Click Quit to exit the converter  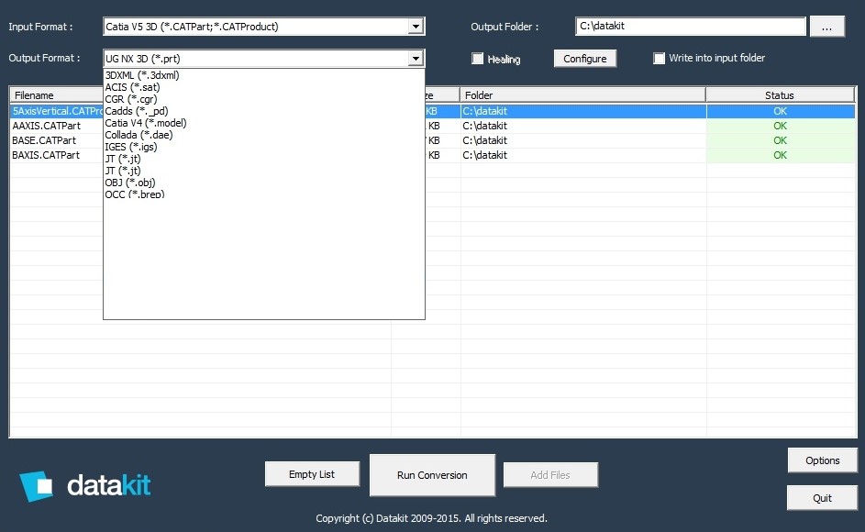point(822,498)
